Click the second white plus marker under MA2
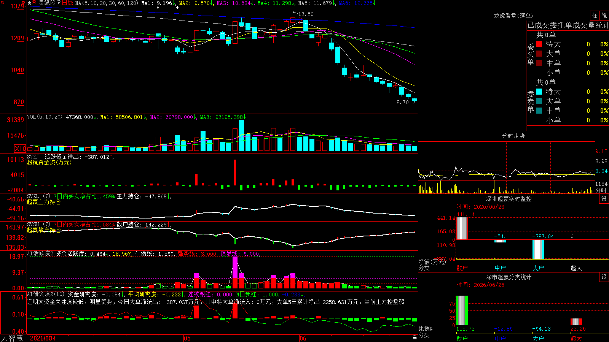This screenshot has height=342, width=609. (x=177, y=7)
